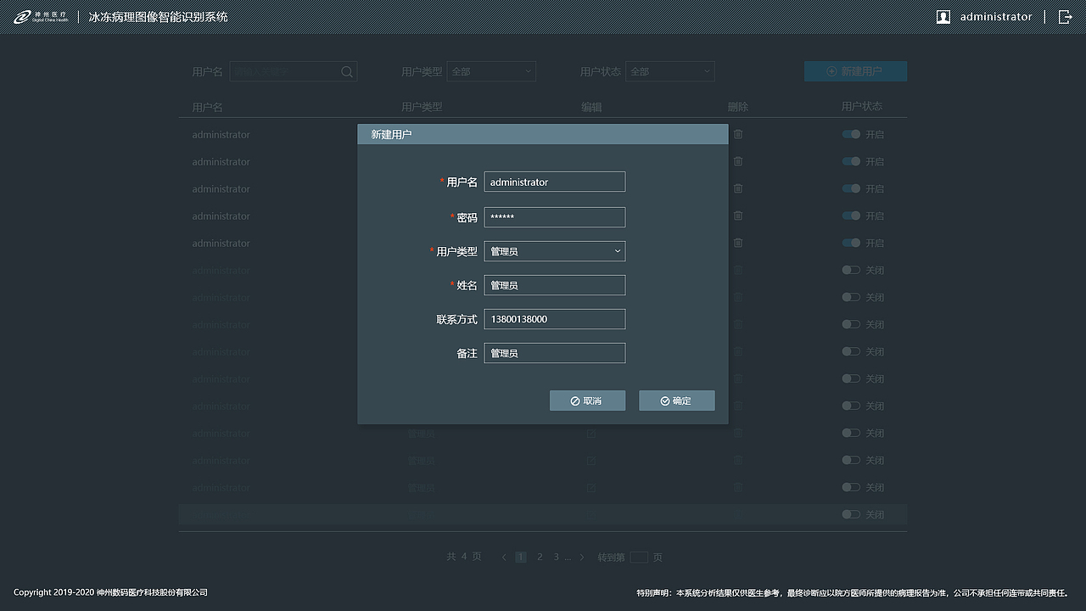Go to previous page with left arrow
The height and width of the screenshot is (611, 1086).
coord(504,558)
